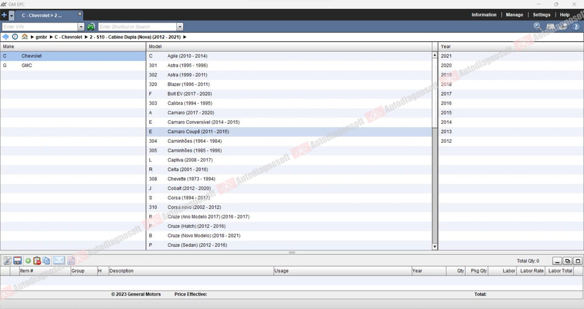The image size is (584, 309).
Task: Click the Year column header of model panel
Action: pos(510,47)
